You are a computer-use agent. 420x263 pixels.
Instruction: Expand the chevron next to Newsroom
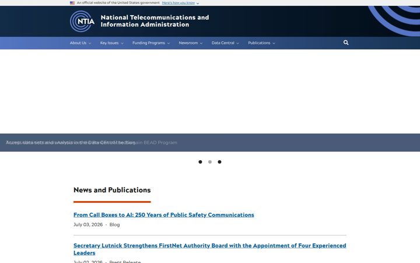pos(201,43)
